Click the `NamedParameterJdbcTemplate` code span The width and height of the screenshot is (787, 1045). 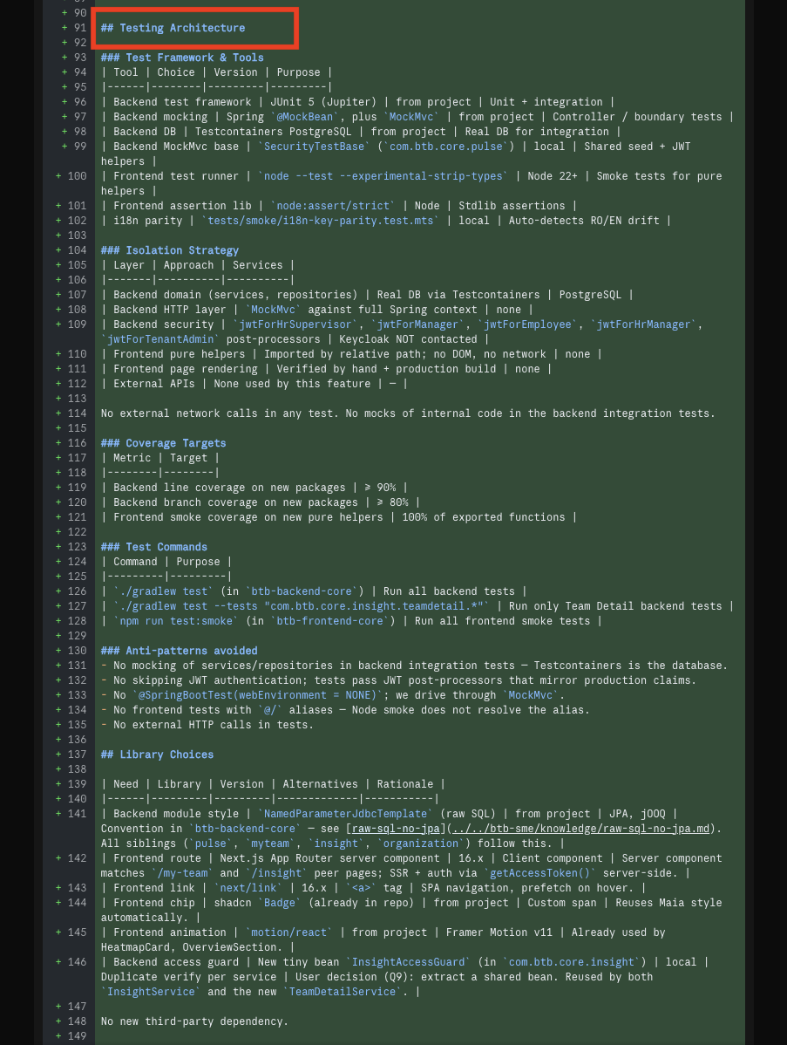pos(345,814)
